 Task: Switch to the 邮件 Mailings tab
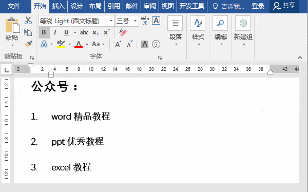132,6
